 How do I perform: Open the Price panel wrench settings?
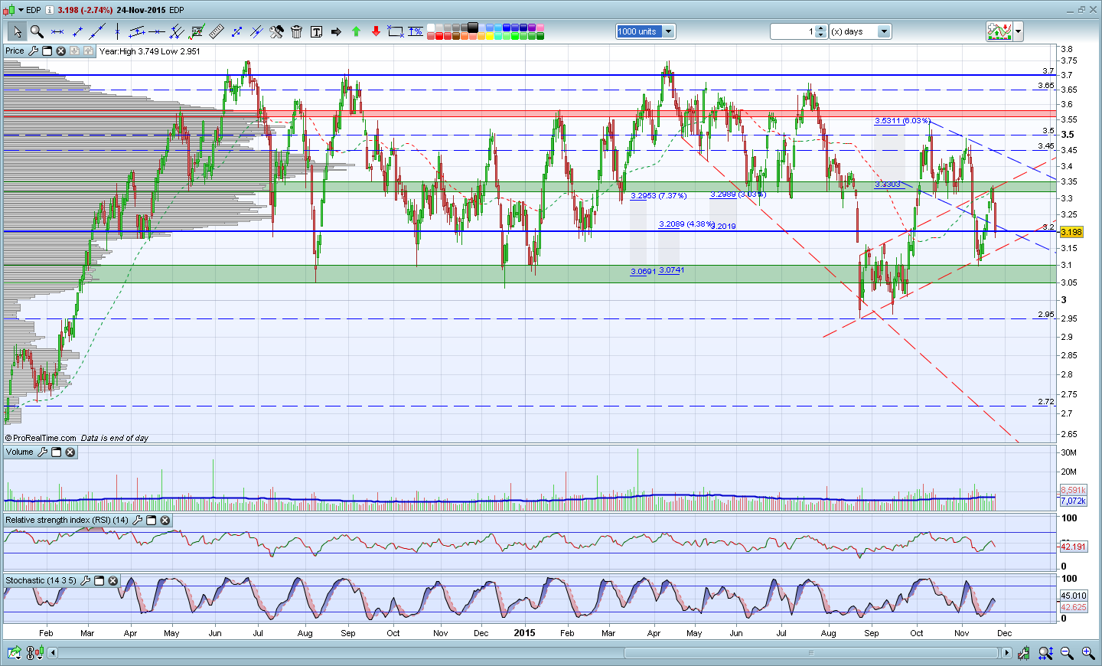click(33, 51)
